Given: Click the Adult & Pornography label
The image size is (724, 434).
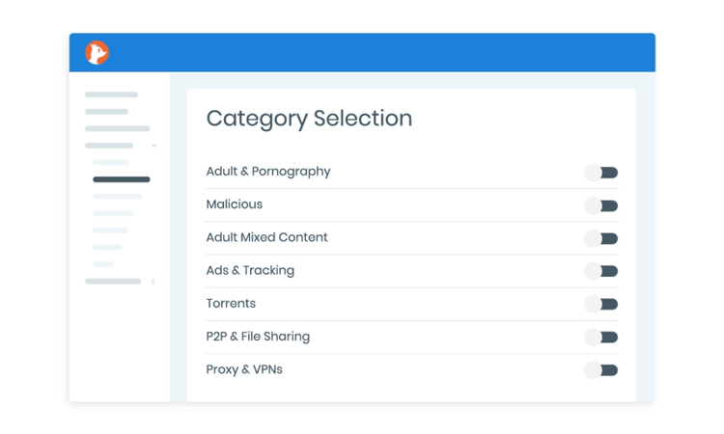Looking at the screenshot, I should [x=268, y=172].
